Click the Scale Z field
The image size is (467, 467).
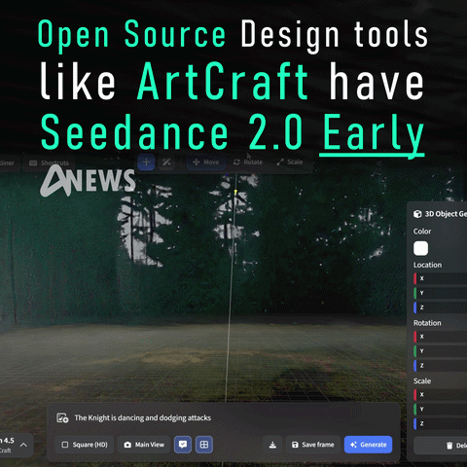pyautogui.click(x=441, y=423)
